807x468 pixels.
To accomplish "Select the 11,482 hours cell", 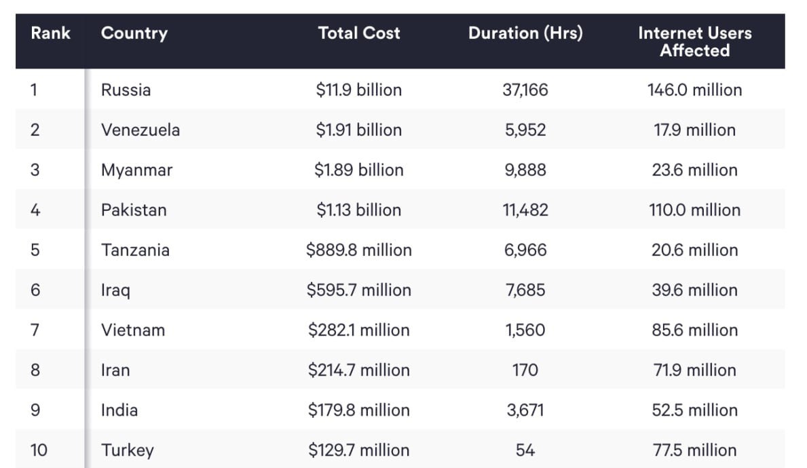I will click(525, 210).
